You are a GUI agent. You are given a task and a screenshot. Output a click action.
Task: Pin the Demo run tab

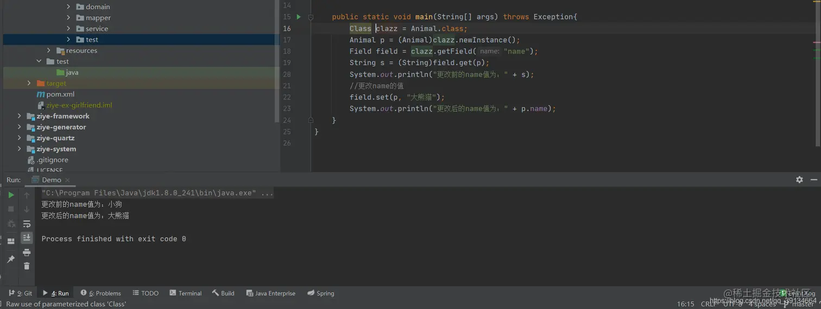11,259
